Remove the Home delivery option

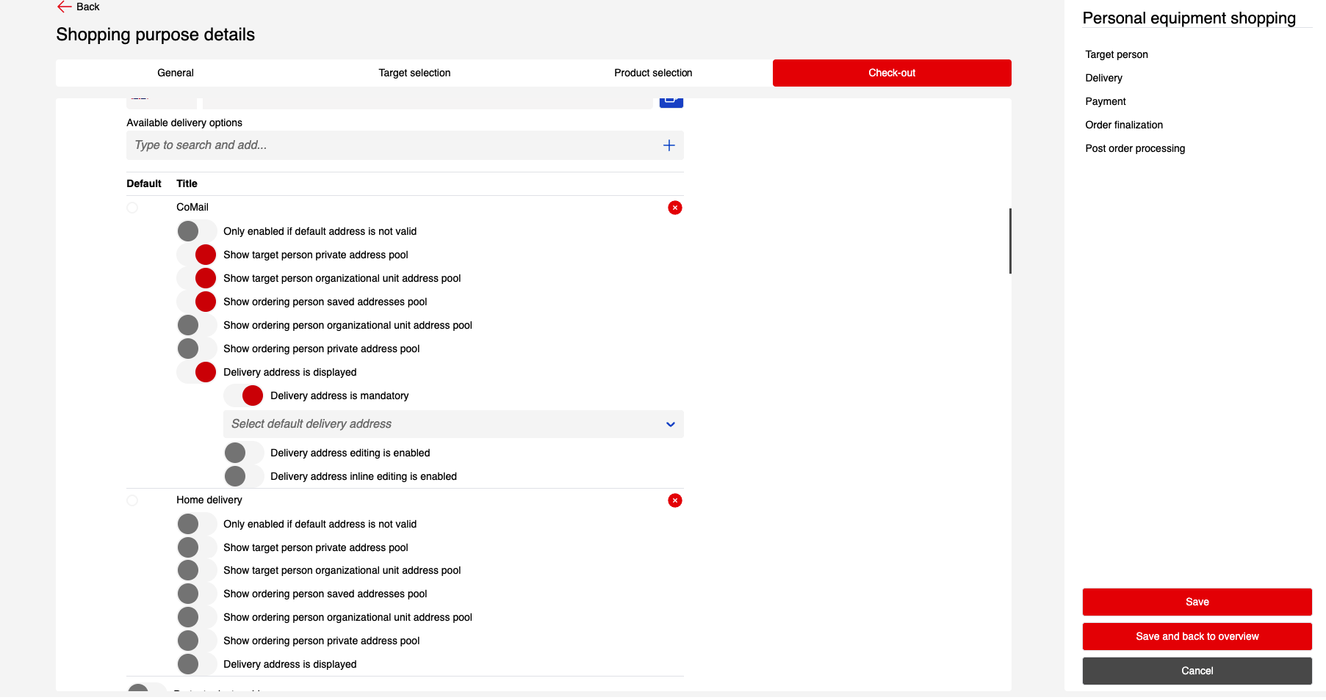coord(674,500)
